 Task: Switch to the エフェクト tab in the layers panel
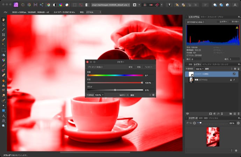click(206, 65)
